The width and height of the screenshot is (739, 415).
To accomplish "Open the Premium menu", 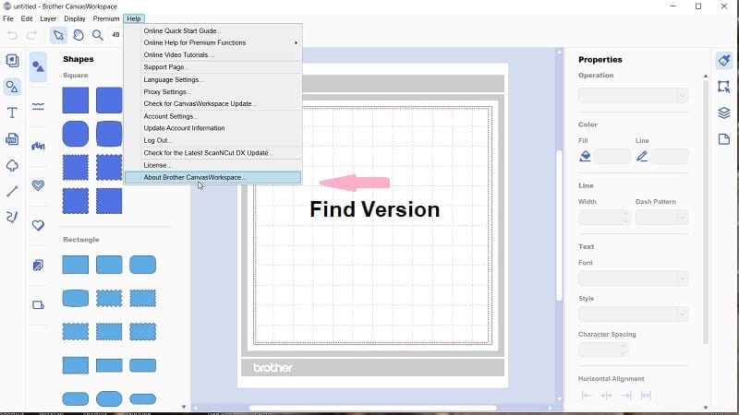I will (106, 18).
